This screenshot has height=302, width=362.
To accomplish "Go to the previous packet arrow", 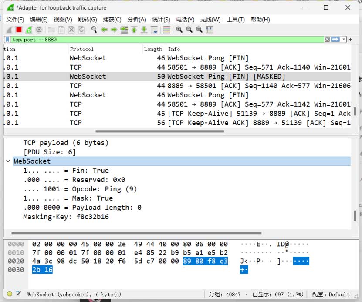I will (x=104, y=30).
